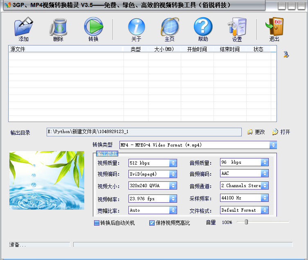Click the conversion progress bar

point(183,244)
